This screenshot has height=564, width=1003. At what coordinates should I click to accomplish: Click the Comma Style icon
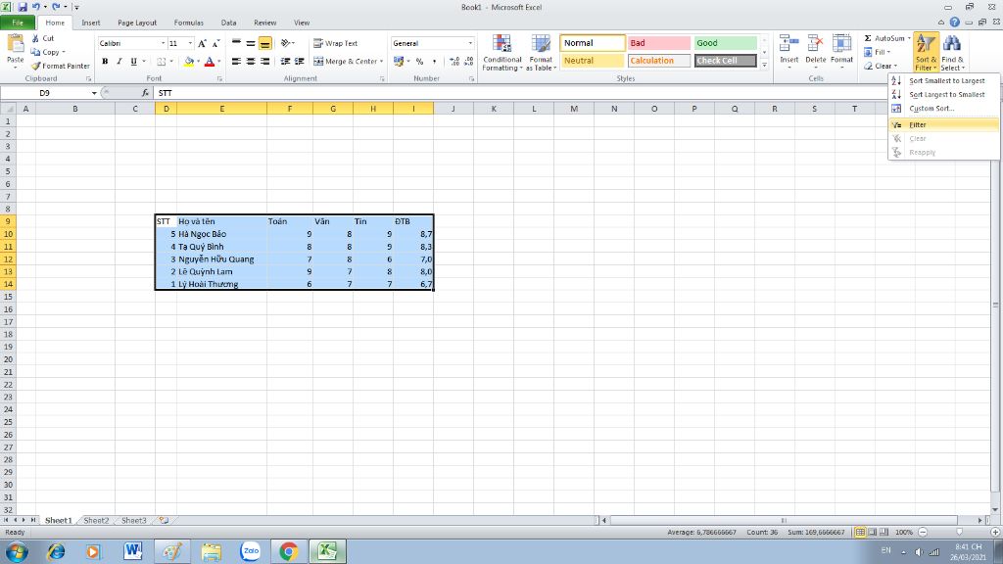pos(434,62)
